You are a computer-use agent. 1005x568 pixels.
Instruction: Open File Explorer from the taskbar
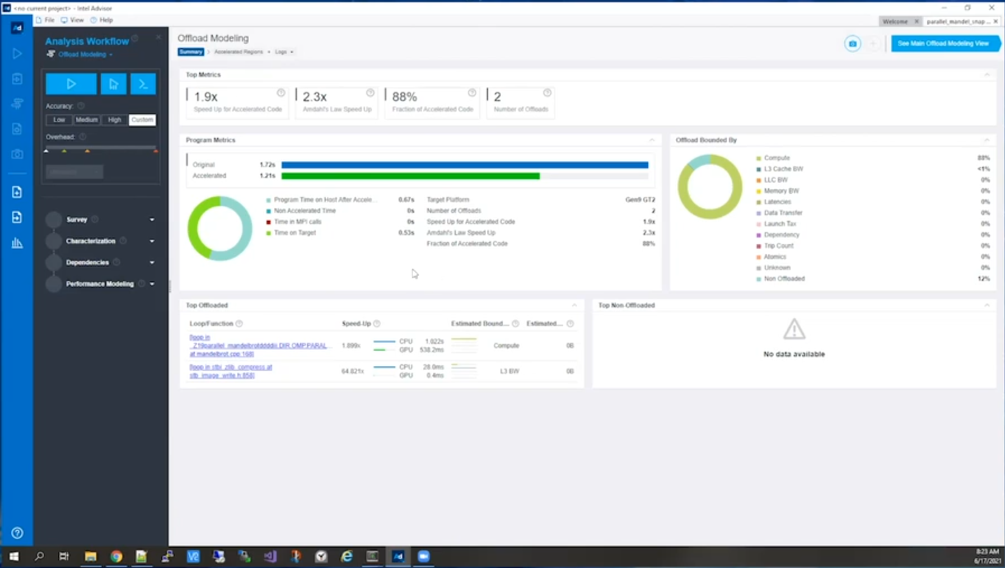90,556
